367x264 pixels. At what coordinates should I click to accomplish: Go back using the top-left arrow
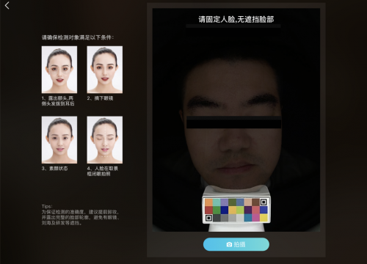point(7,5)
